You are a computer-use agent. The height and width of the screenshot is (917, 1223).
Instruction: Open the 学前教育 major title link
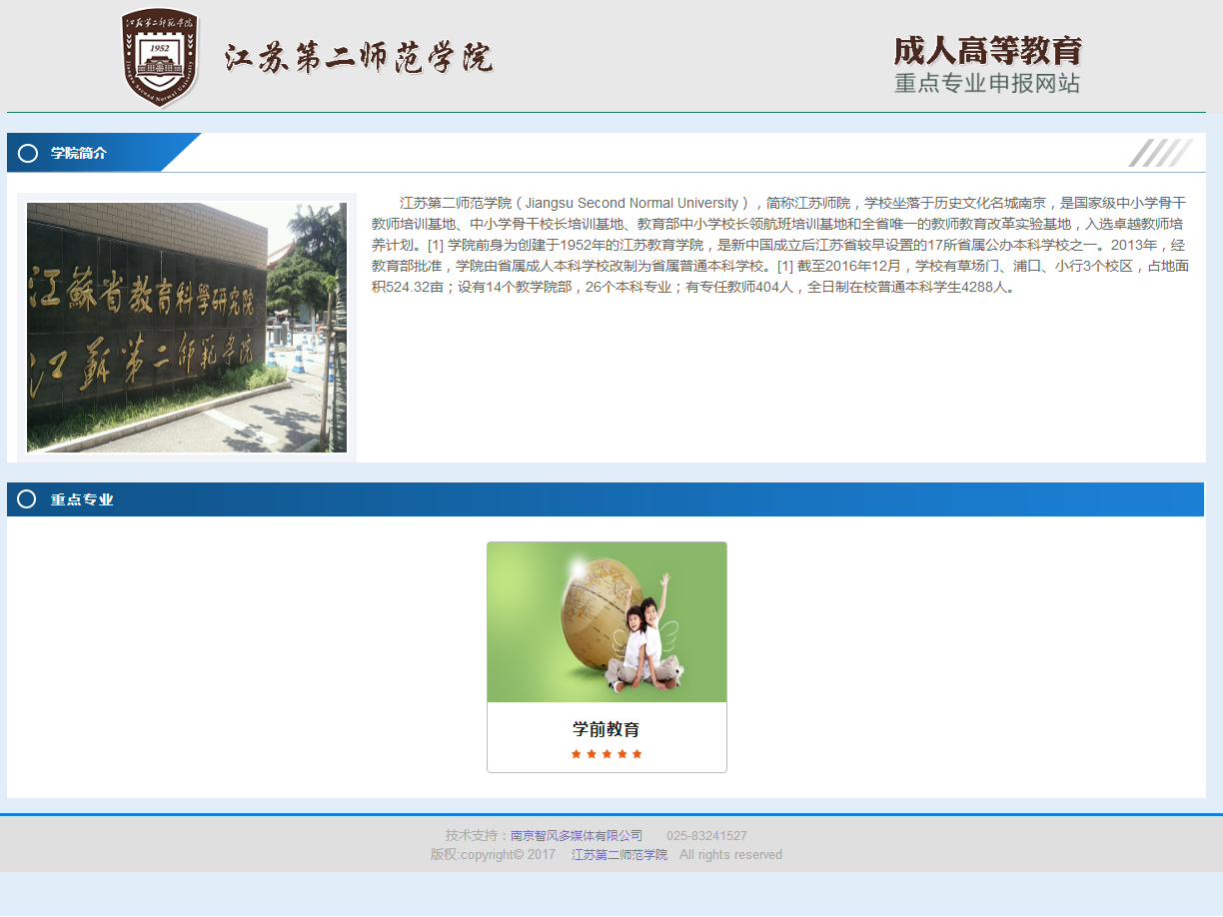607,729
